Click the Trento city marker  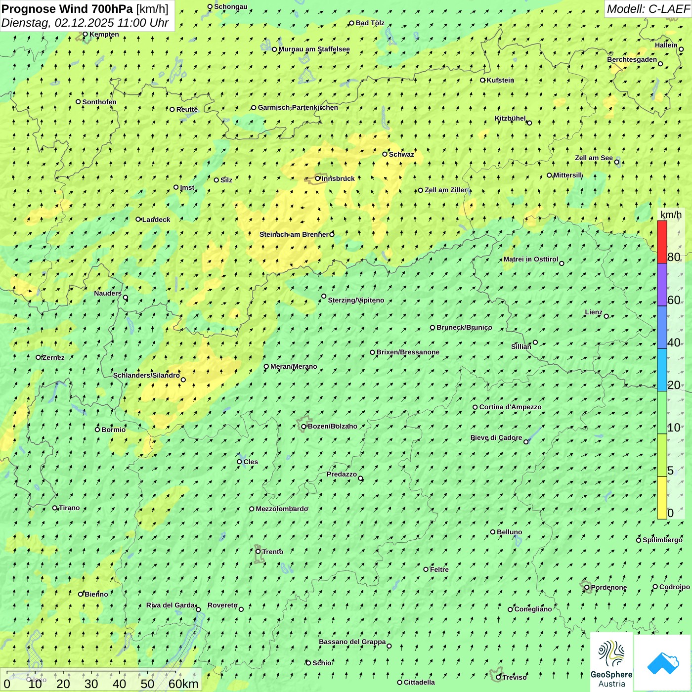[258, 552]
